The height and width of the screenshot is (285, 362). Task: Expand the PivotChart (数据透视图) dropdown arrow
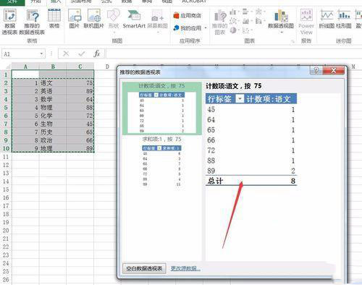point(282,32)
